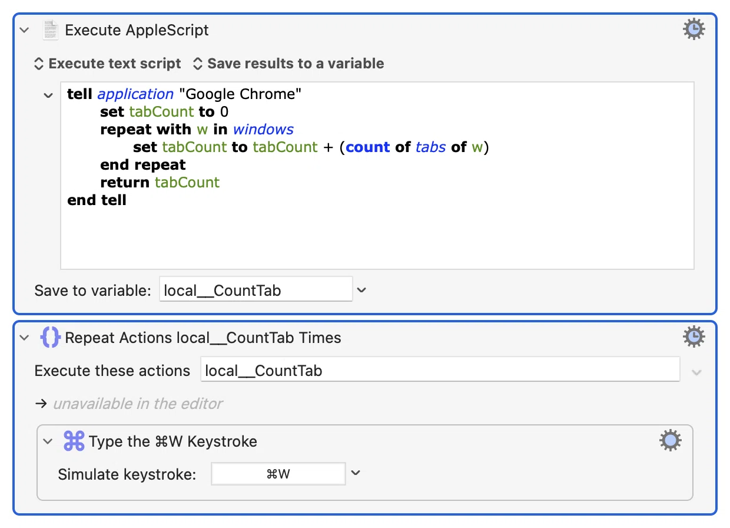Click the Simulate keystroke ⌘W field
The image size is (730, 528).
point(278,474)
